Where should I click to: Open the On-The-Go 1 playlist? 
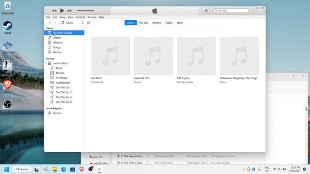[63, 87]
